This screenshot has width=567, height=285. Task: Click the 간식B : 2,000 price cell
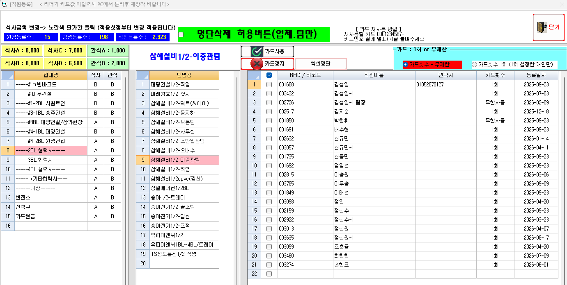coord(108,63)
